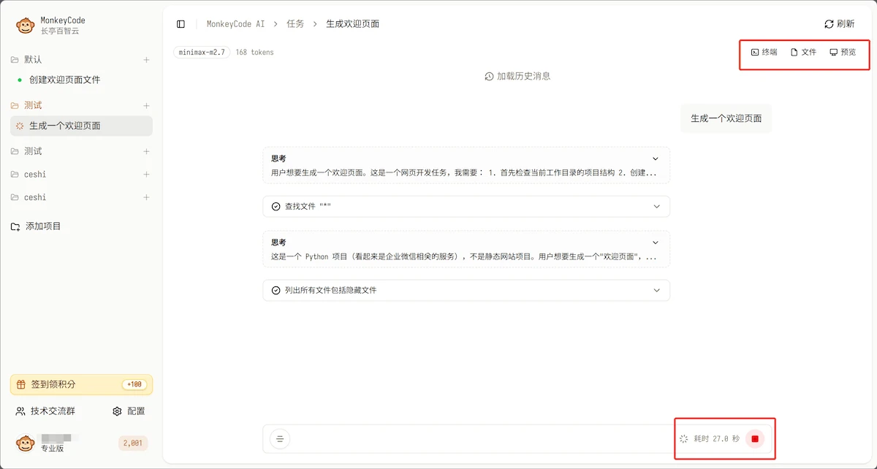This screenshot has height=469, width=877.
Task: Open the 终端 terminal tab
Action: pyautogui.click(x=764, y=53)
